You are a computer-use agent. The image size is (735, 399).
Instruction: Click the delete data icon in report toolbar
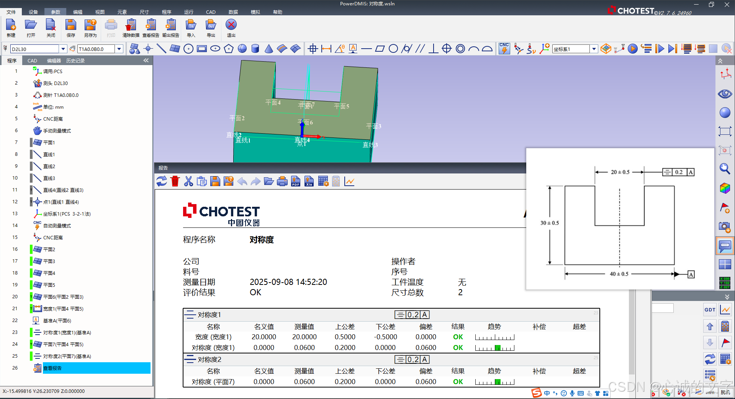click(175, 181)
